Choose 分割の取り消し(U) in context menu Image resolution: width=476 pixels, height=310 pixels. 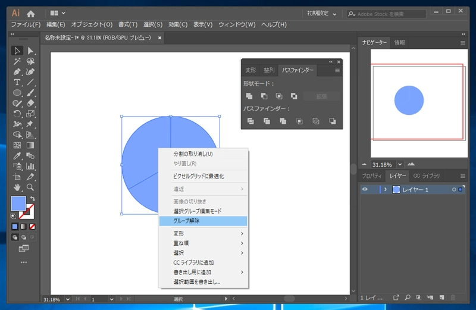pyautogui.click(x=203, y=154)
